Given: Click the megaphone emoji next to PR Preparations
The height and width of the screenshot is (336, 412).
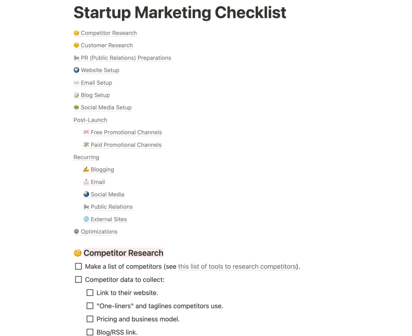Looking at the screenshot, I should (x=76, y=58).
